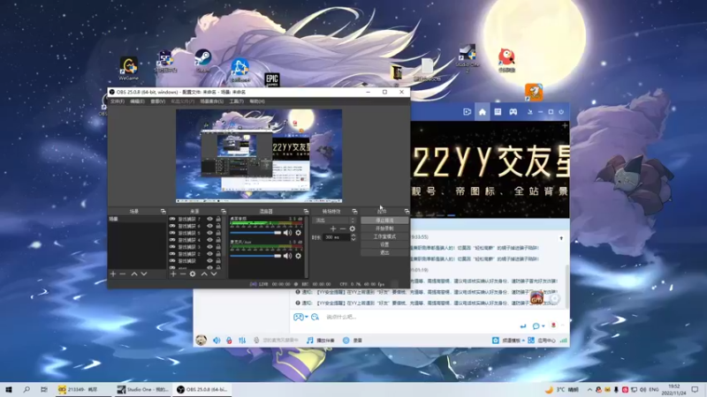Viewport: 707px width, 397px height.
Task: Move scene up with arrow icon
Action: pyautogui.click(x=134, y=273)
